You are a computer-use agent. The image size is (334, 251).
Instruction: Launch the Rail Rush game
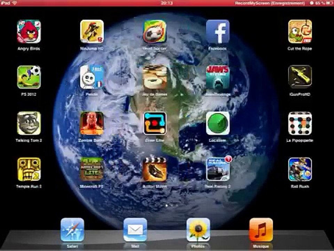300,169
